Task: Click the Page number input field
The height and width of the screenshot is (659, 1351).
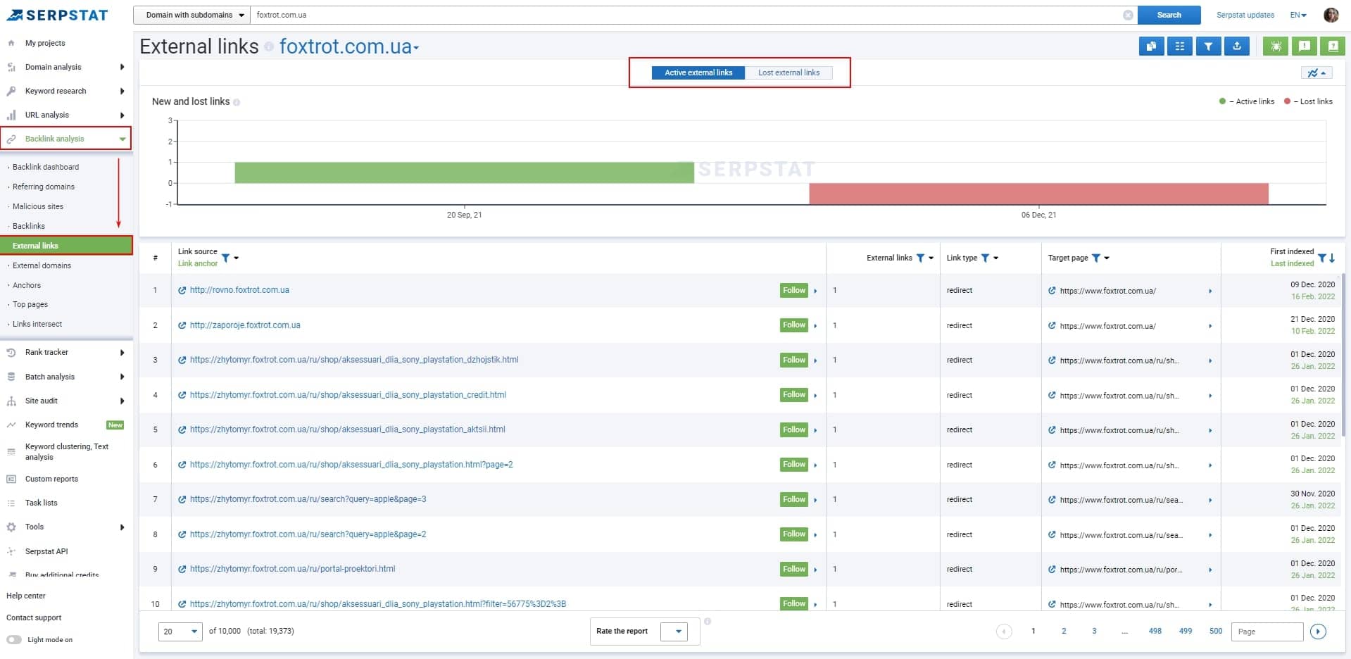Action: tap(1267, 632)
